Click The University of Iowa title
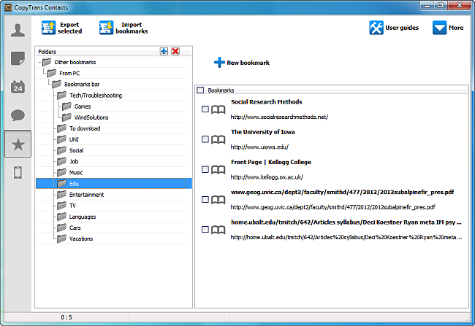Viewport: 475px width, 326px height. click(x=263, y=132)
